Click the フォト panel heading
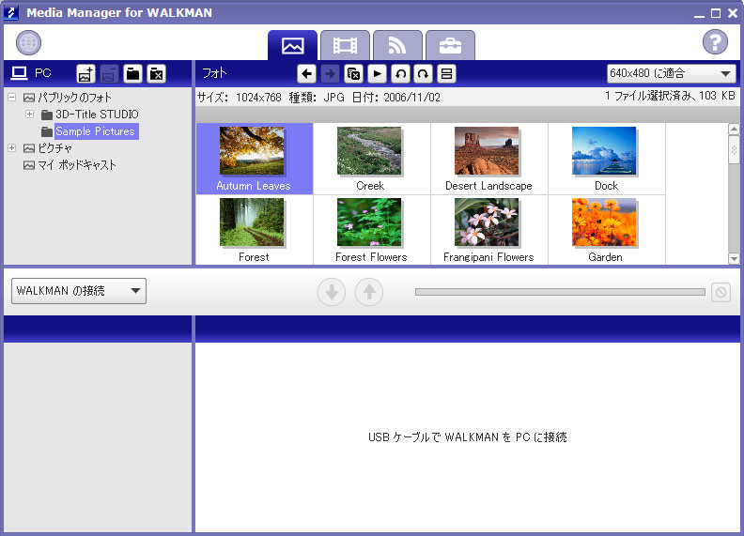 pos(214,73)
